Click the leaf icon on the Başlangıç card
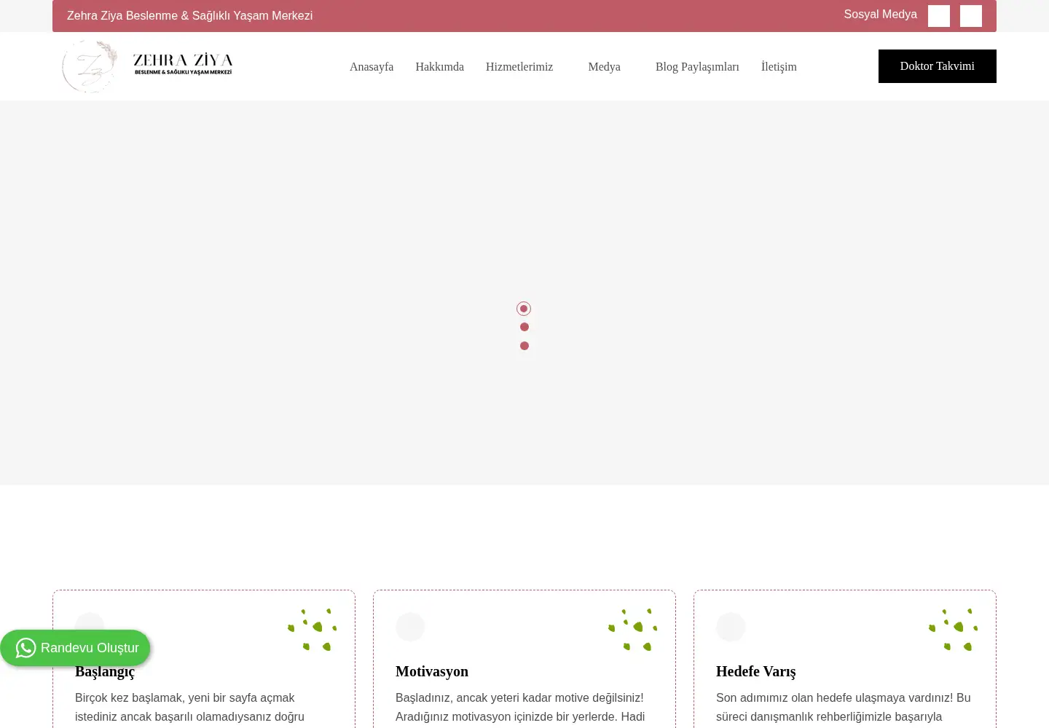 [312, 630]
